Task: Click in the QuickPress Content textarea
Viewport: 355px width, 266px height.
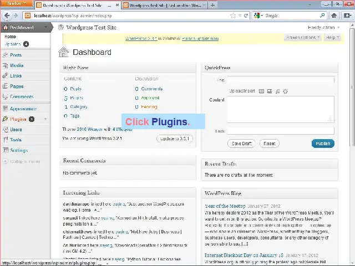Action: 281,110
